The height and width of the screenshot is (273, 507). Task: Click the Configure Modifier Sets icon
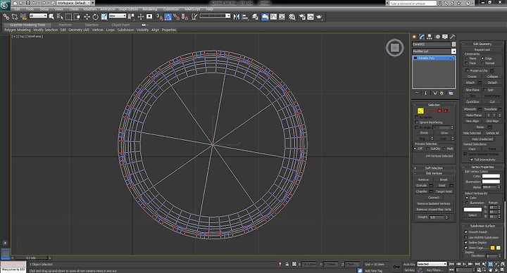(x=451, y=93)
